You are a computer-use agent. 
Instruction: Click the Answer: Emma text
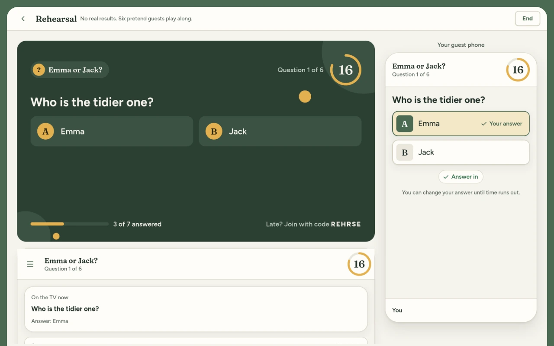click(50, 321)
